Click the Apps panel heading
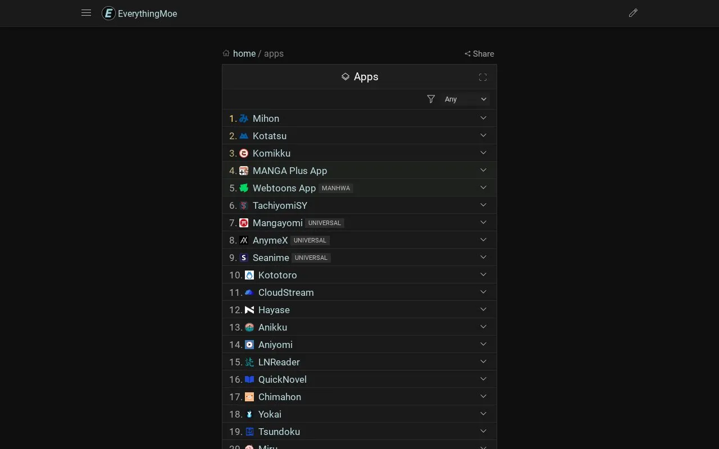The image size is (719, 449). coord(366,77)
